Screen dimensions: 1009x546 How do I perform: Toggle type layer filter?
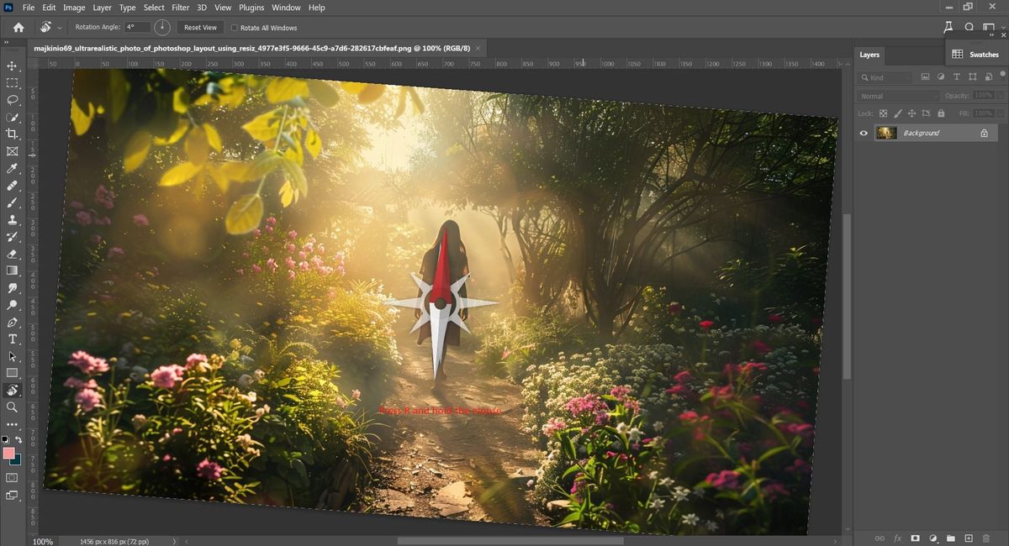957,76
